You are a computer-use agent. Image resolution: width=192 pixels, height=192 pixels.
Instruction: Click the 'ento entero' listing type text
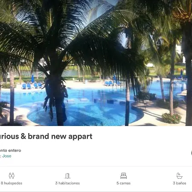pyautogui.click(x=11, y=151)
